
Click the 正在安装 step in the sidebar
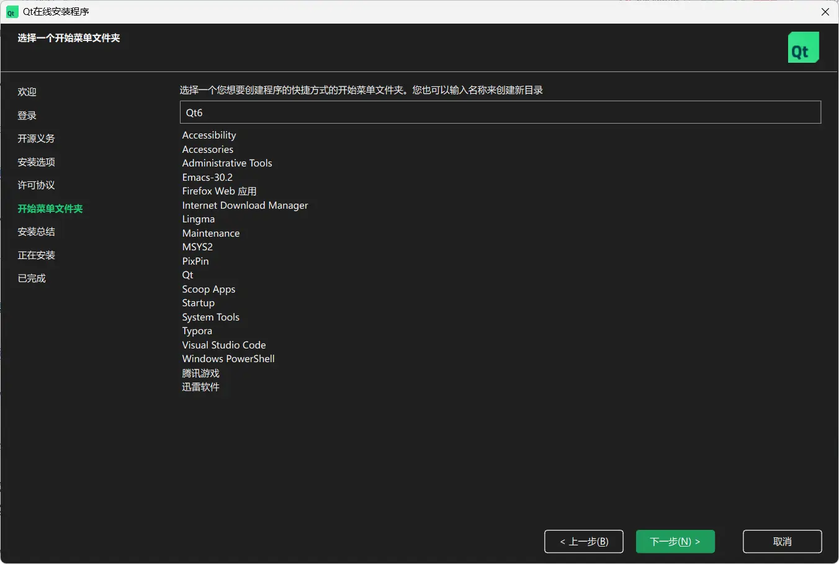[37, 255]
